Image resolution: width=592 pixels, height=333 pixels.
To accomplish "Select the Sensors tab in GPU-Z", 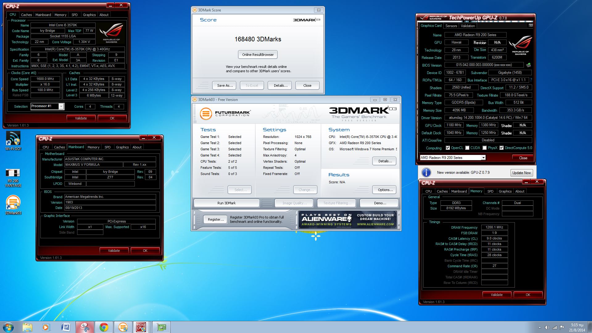I will coord(451,26).
